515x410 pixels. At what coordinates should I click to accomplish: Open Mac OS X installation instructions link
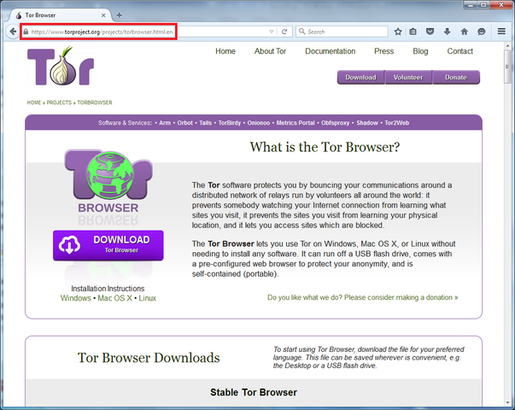pyautogui.click(x=115, y=298)
